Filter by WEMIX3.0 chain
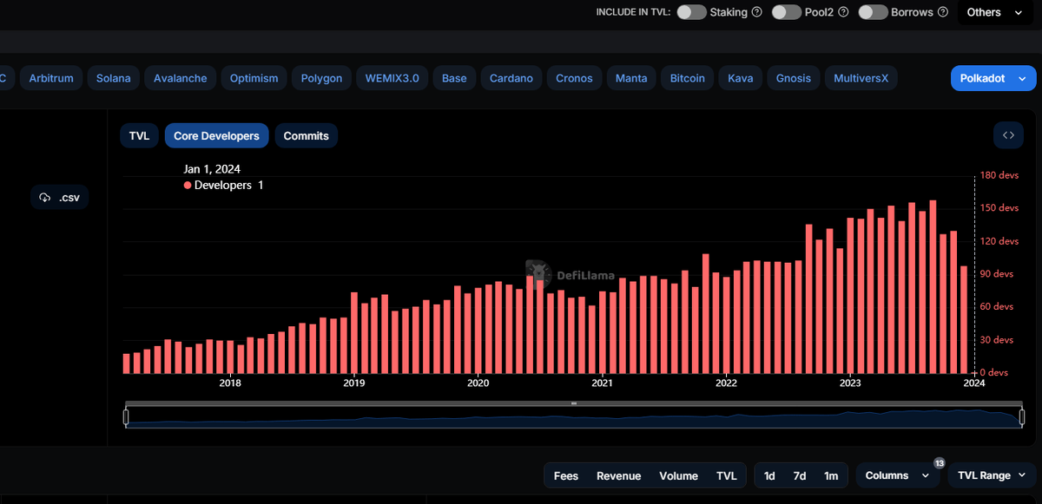Image resolution: width=1042 pixels, height=504 pixels. tap(392, 78)
